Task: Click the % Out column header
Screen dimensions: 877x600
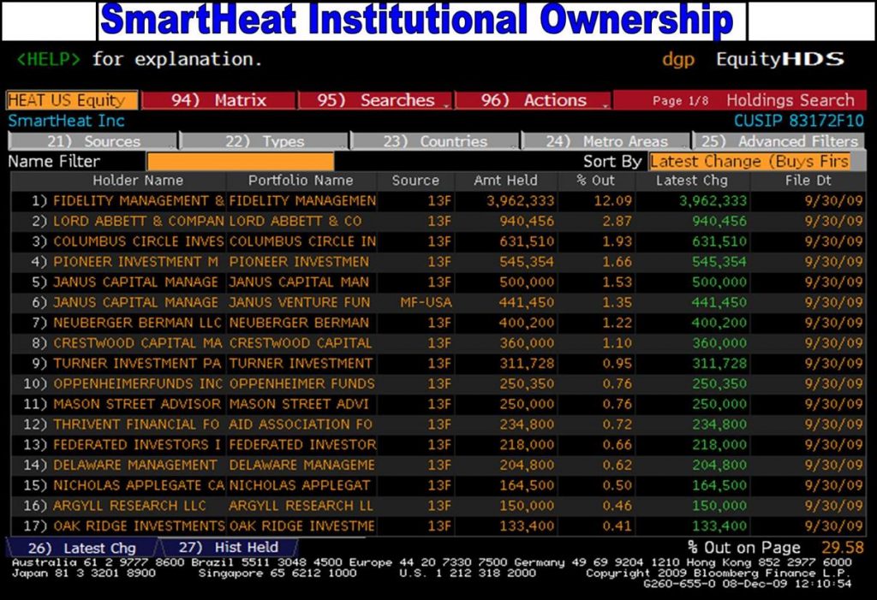Action: click(596, 181)
